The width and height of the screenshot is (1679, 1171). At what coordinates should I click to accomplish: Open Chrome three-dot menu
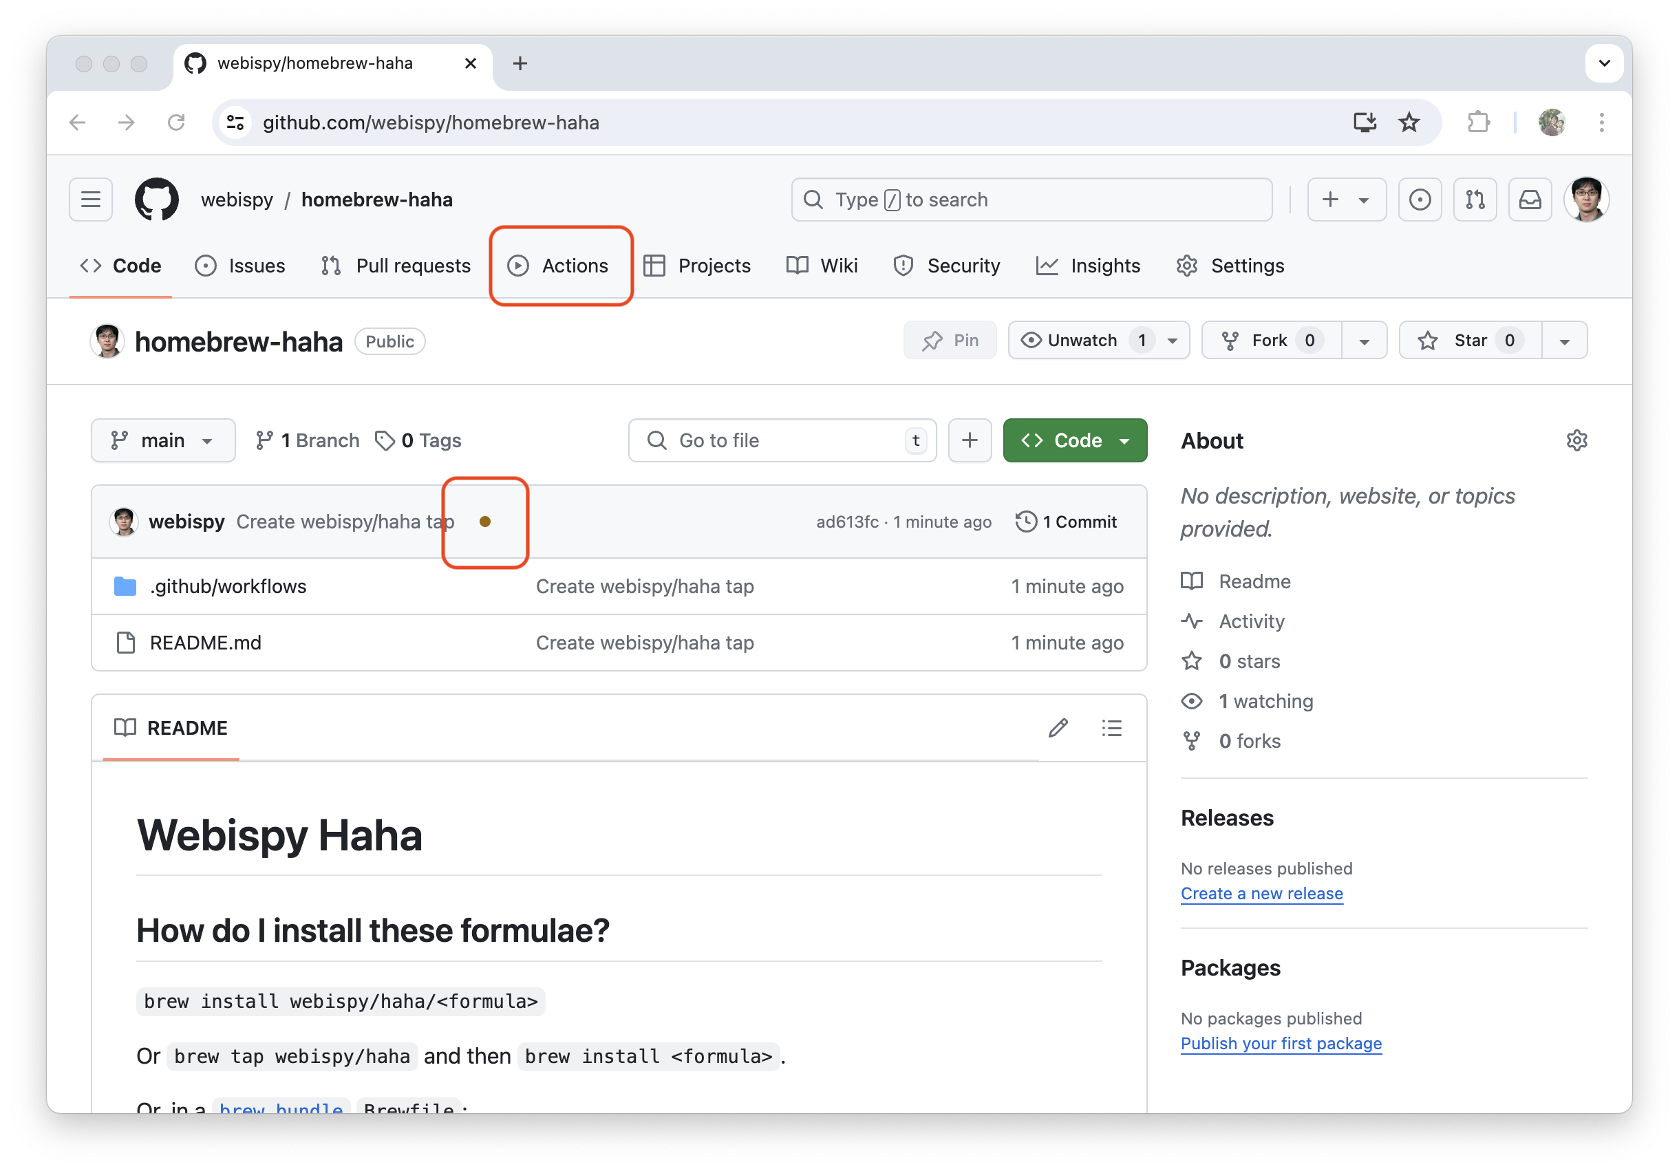pos(1601,122)
